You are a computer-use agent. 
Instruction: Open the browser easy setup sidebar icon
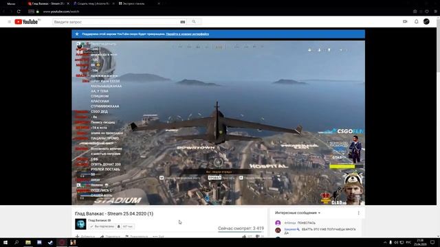435,12
